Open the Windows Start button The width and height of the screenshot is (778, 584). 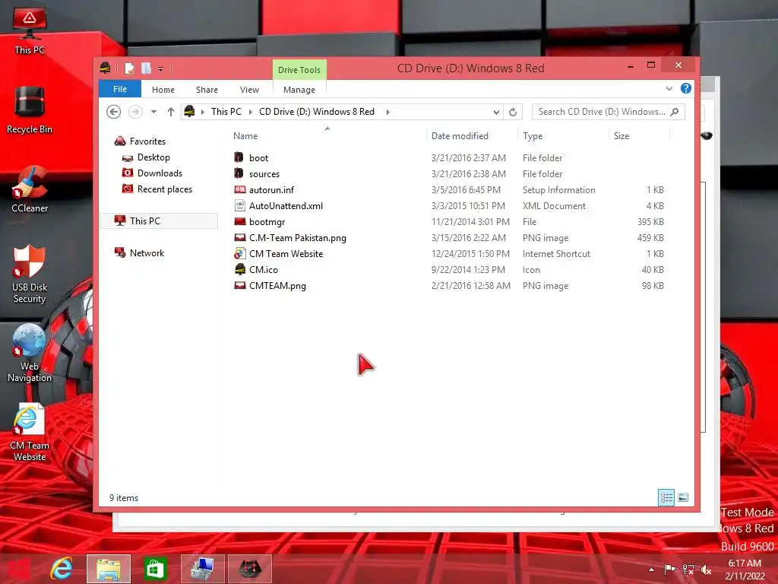pos(18,568)
